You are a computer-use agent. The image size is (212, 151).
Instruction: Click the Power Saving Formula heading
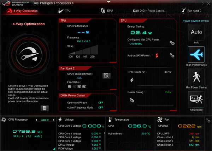point(195,21)
